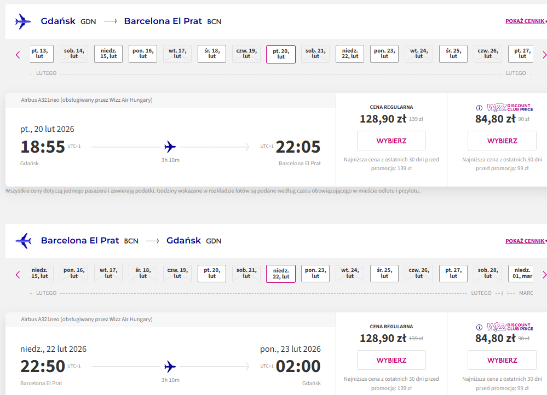
Task: Select outbound date pon. 23, lut
Action: point(384,54)
